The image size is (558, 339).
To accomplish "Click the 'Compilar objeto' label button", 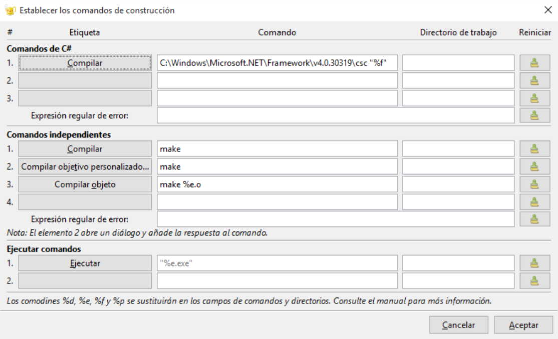I will coord(85,184).
